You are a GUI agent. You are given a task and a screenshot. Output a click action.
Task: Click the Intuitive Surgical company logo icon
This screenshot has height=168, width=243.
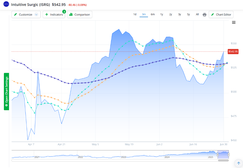click(x=6, y=4)
